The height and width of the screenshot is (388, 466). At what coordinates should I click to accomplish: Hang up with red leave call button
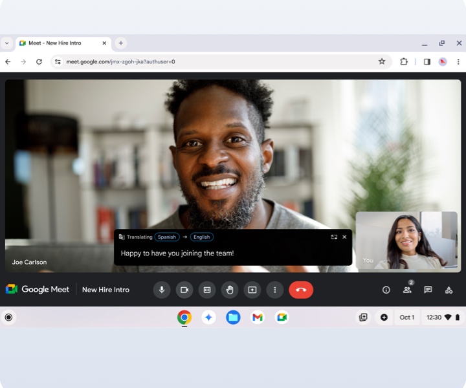pos(301,290)
